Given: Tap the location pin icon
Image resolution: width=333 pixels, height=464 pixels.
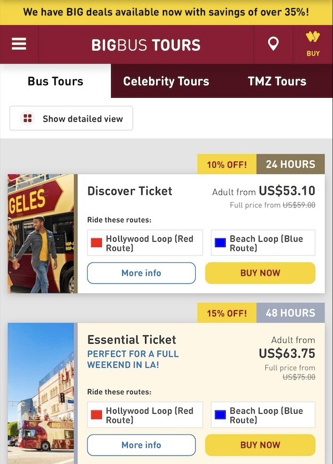Looking at the screenshot, I should pos(273,44).
